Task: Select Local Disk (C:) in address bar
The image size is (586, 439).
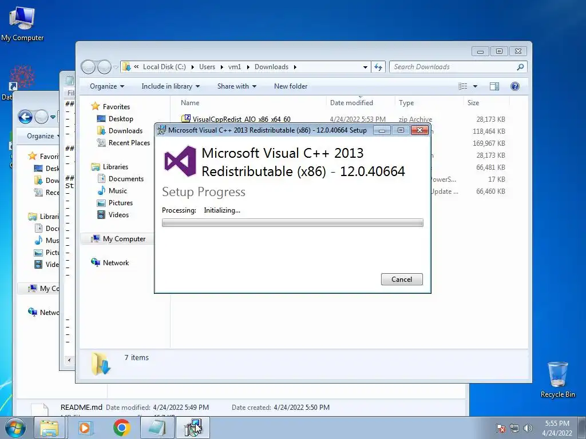Action: [164, 67]
